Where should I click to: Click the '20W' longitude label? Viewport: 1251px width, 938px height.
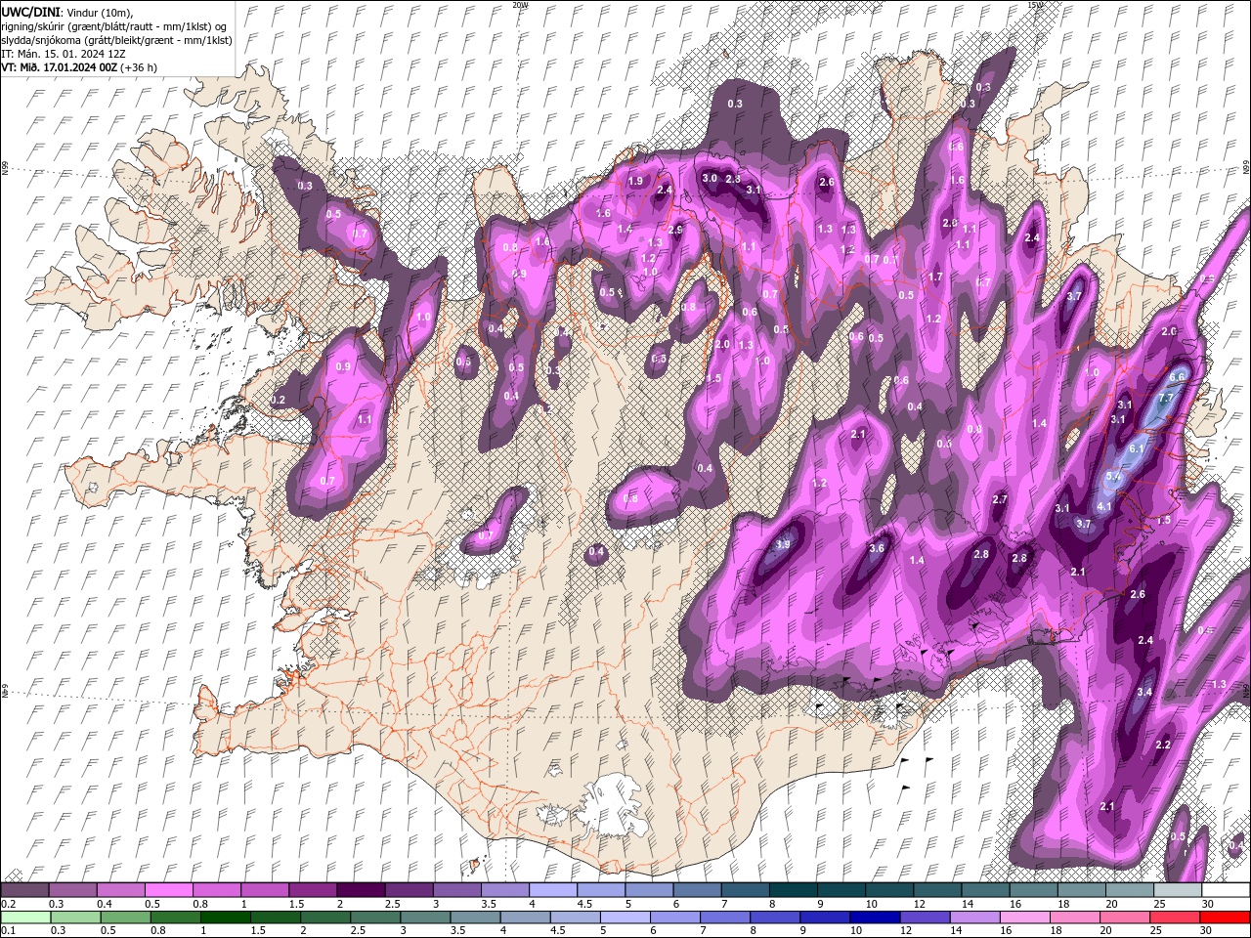(519, 5)
